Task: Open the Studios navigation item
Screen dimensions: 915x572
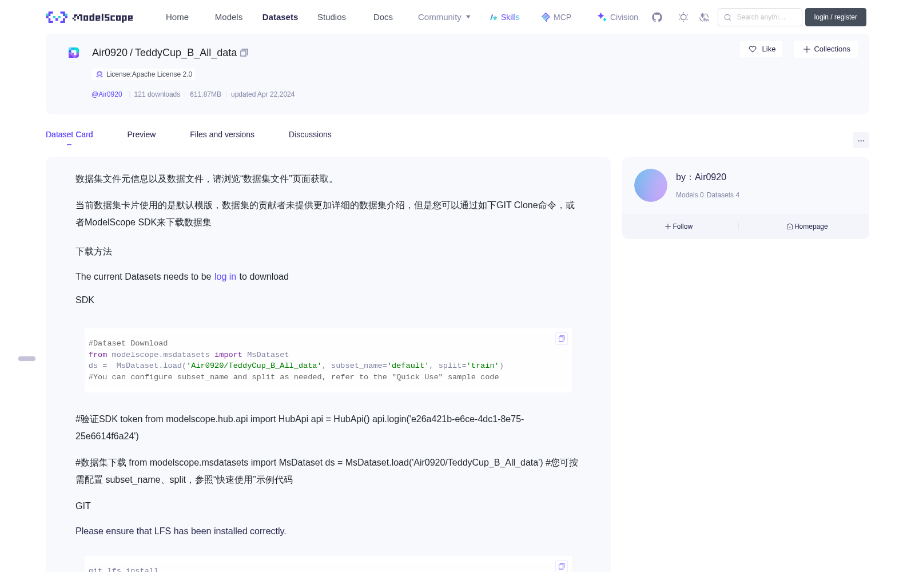Action: (332, 17)
